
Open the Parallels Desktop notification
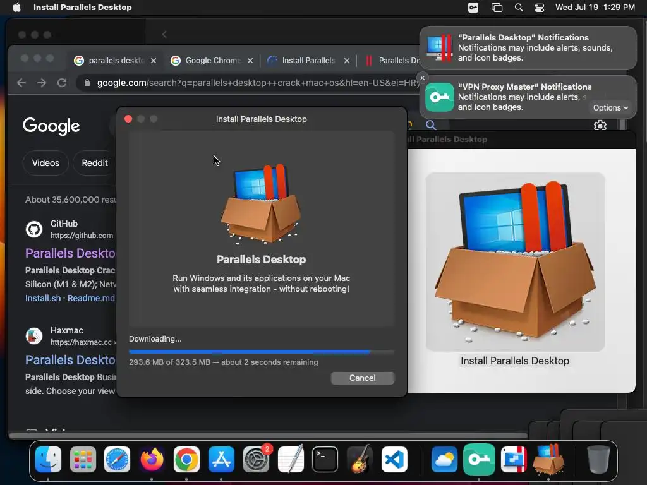point(528,48)
